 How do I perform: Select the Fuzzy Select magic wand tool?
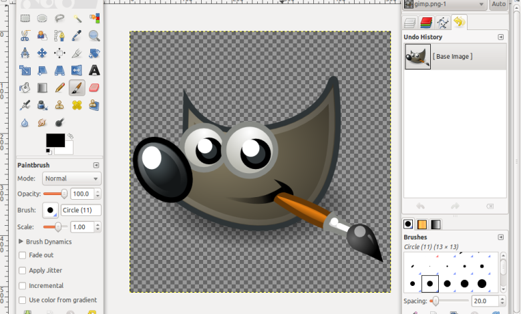[77, 19]
